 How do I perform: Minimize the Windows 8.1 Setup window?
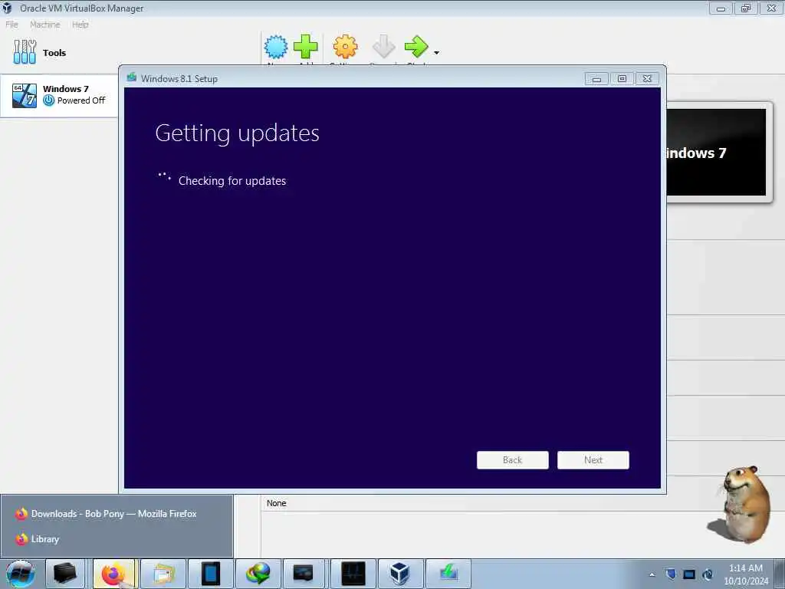coord(596,79)
